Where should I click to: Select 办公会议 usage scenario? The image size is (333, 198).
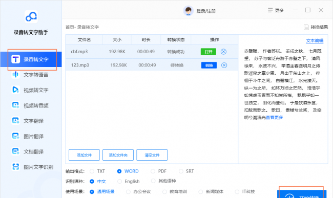pyautogui.click(x=128, y=192)
